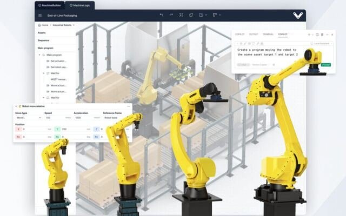
Task: Click the plus icon in the Copilot panel
Action: point(309,35)
